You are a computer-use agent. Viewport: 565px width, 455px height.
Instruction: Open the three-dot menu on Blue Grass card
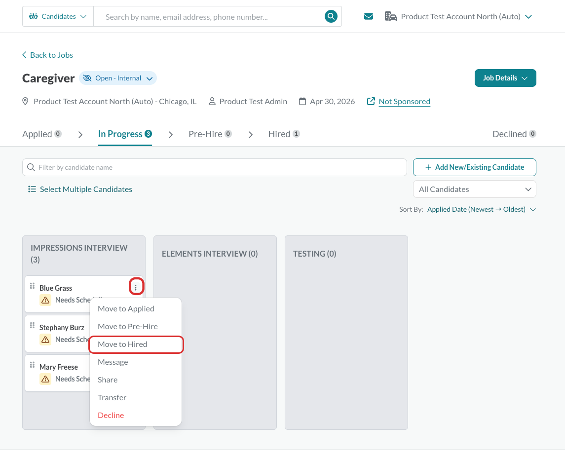click(136, 288)
